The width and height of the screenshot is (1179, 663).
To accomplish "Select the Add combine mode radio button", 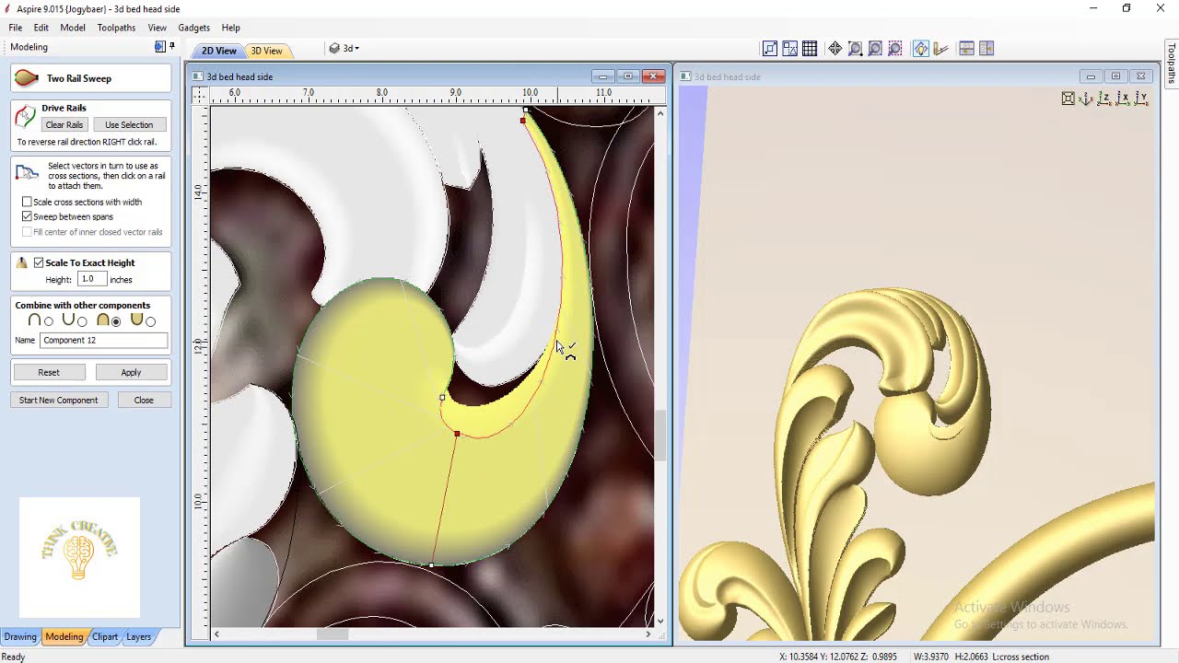I will click(x=49, y=321).
